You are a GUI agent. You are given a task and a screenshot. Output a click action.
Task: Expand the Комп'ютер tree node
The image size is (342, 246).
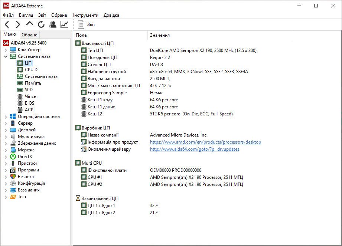pos(6,50)
